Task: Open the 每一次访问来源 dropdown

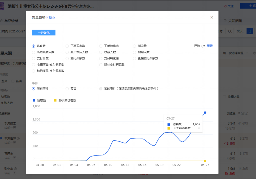Action: 235,53
